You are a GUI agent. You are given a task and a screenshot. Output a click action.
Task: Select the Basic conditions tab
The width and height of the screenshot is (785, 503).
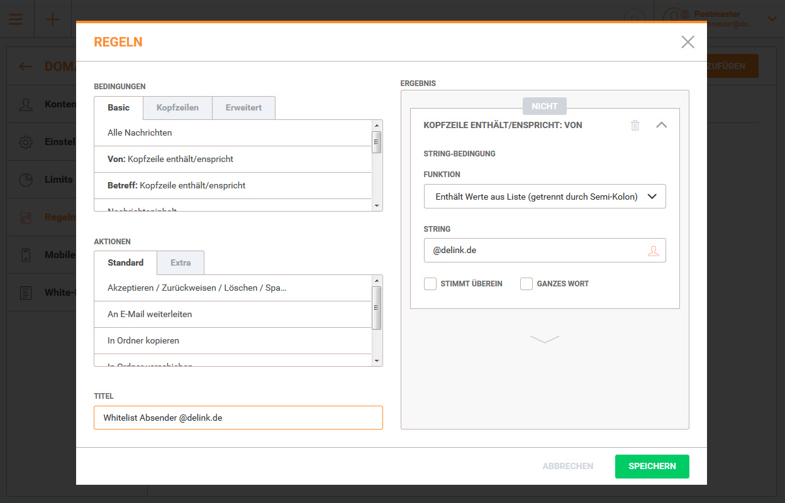118,107
